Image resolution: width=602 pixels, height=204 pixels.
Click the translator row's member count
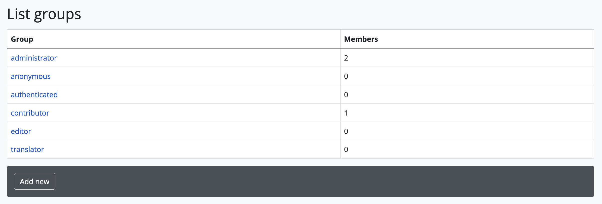point(346,149)
